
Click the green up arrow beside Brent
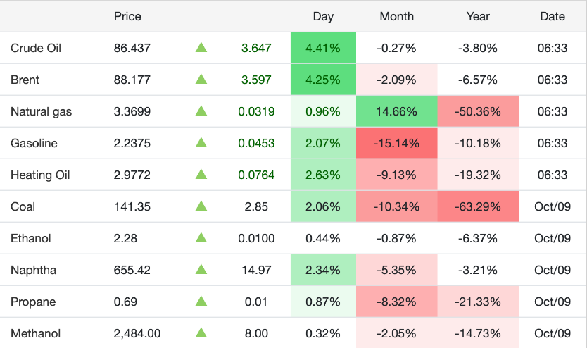pyautogui.click(x=201, y=80)
